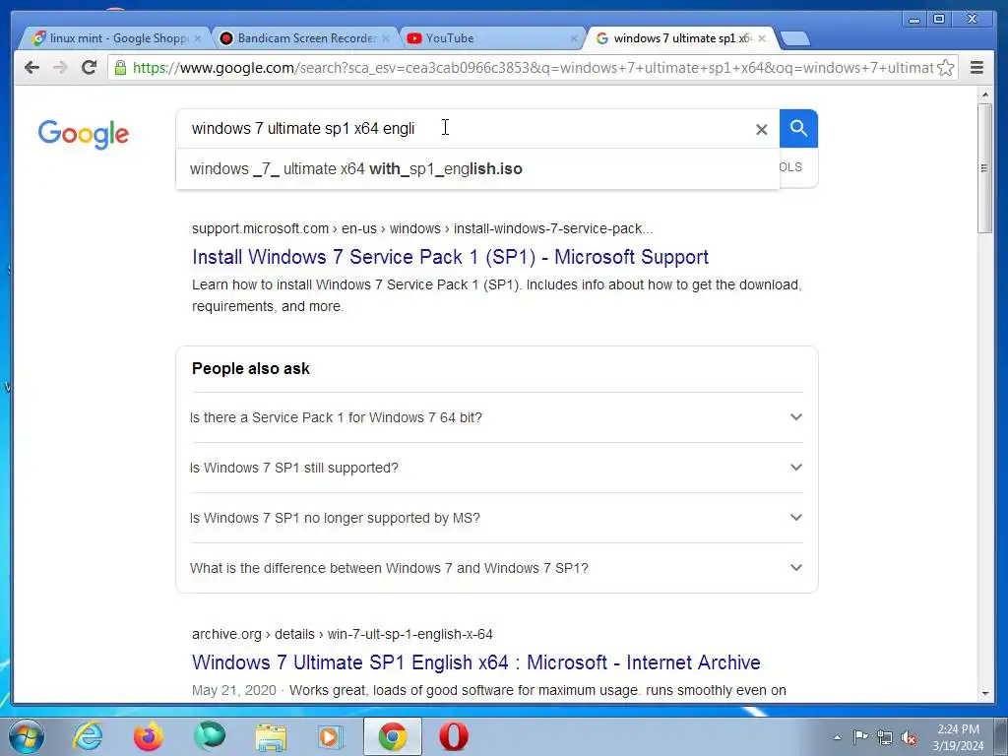The width and height of the screenshot is (1008, 756).
Task: Click the muted volume tray icon
Action: [x=909, y=737]
